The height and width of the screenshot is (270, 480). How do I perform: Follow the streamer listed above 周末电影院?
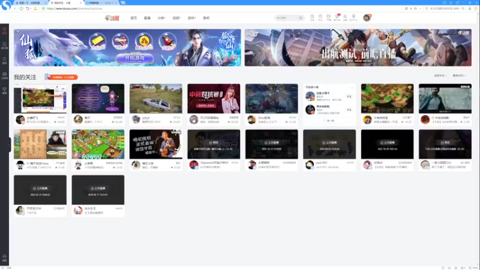(x=349, y=97)
